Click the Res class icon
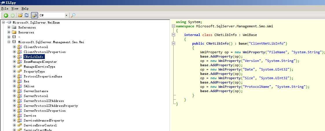Viewport: 325px width, 131px height. point(19,81)
